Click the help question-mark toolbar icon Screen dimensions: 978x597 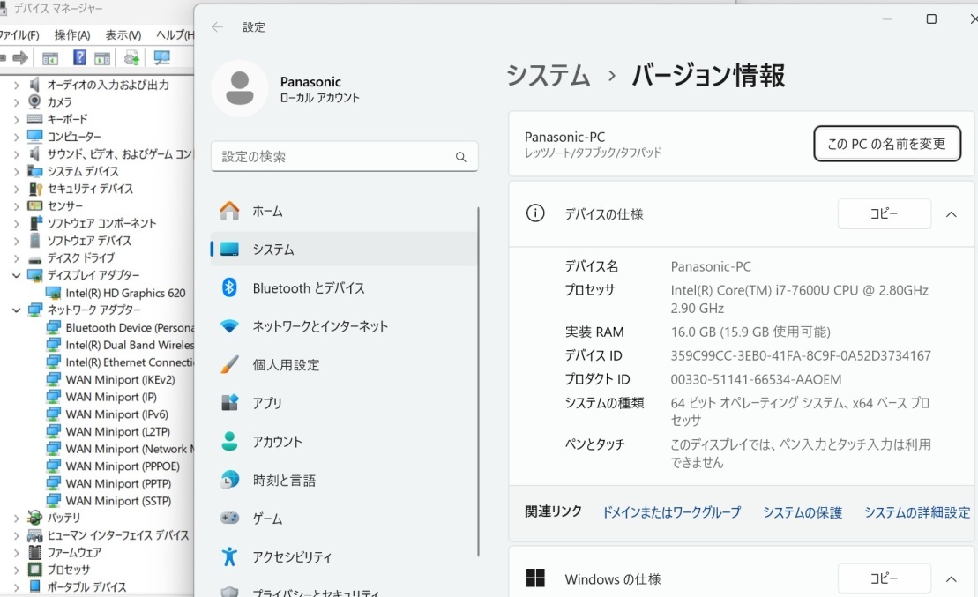coord(79,58)
